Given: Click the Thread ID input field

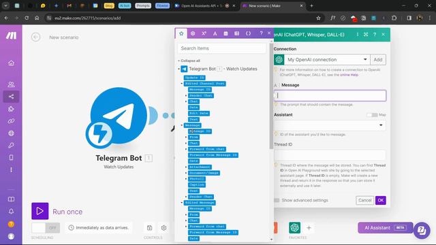Looking at the screenshot, I should click(x=330, y=155).
